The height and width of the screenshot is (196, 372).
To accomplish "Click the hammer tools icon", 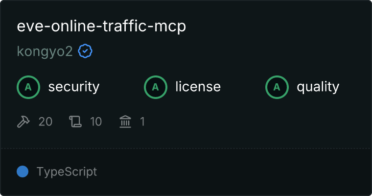I will coord(23,122).
